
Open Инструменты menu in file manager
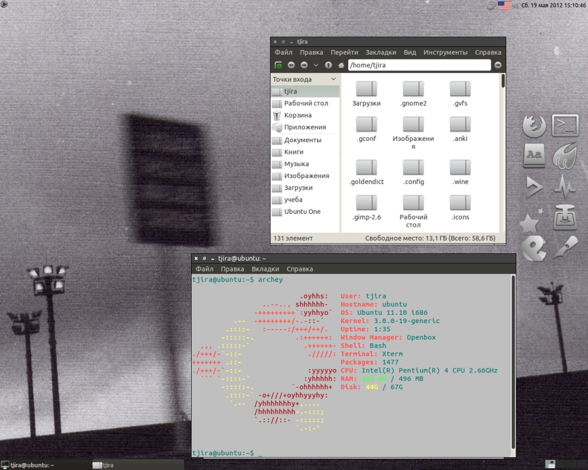click(446, 52)
